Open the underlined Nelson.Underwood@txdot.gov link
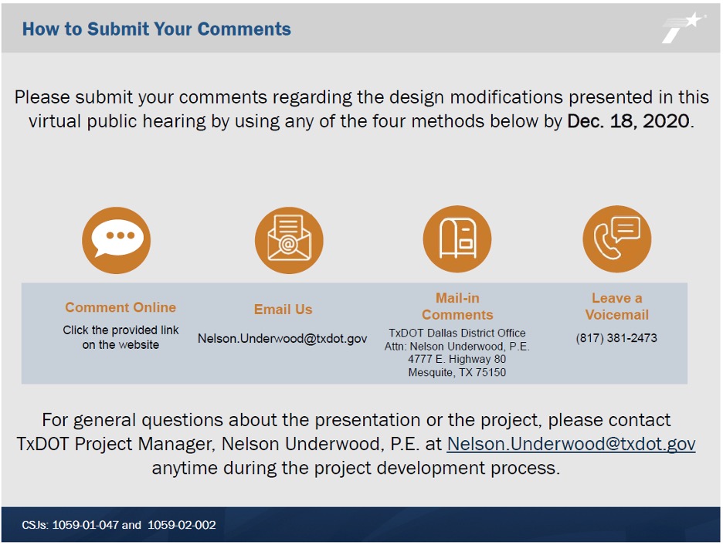723x545 pixels. (571, 444)
